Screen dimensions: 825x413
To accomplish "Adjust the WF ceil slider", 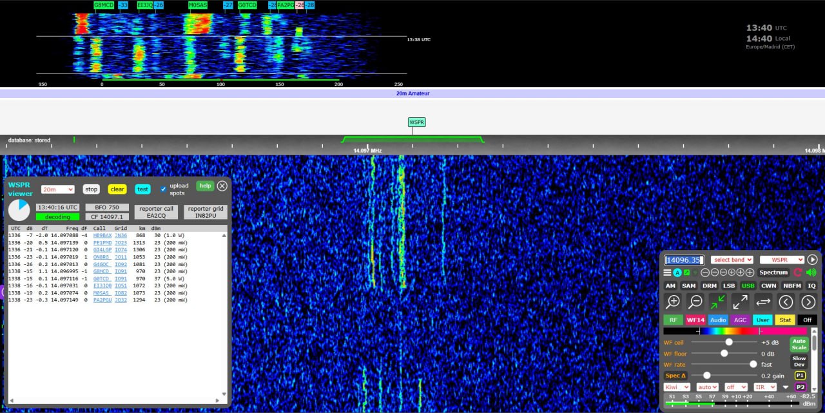I will pos(728,342).
